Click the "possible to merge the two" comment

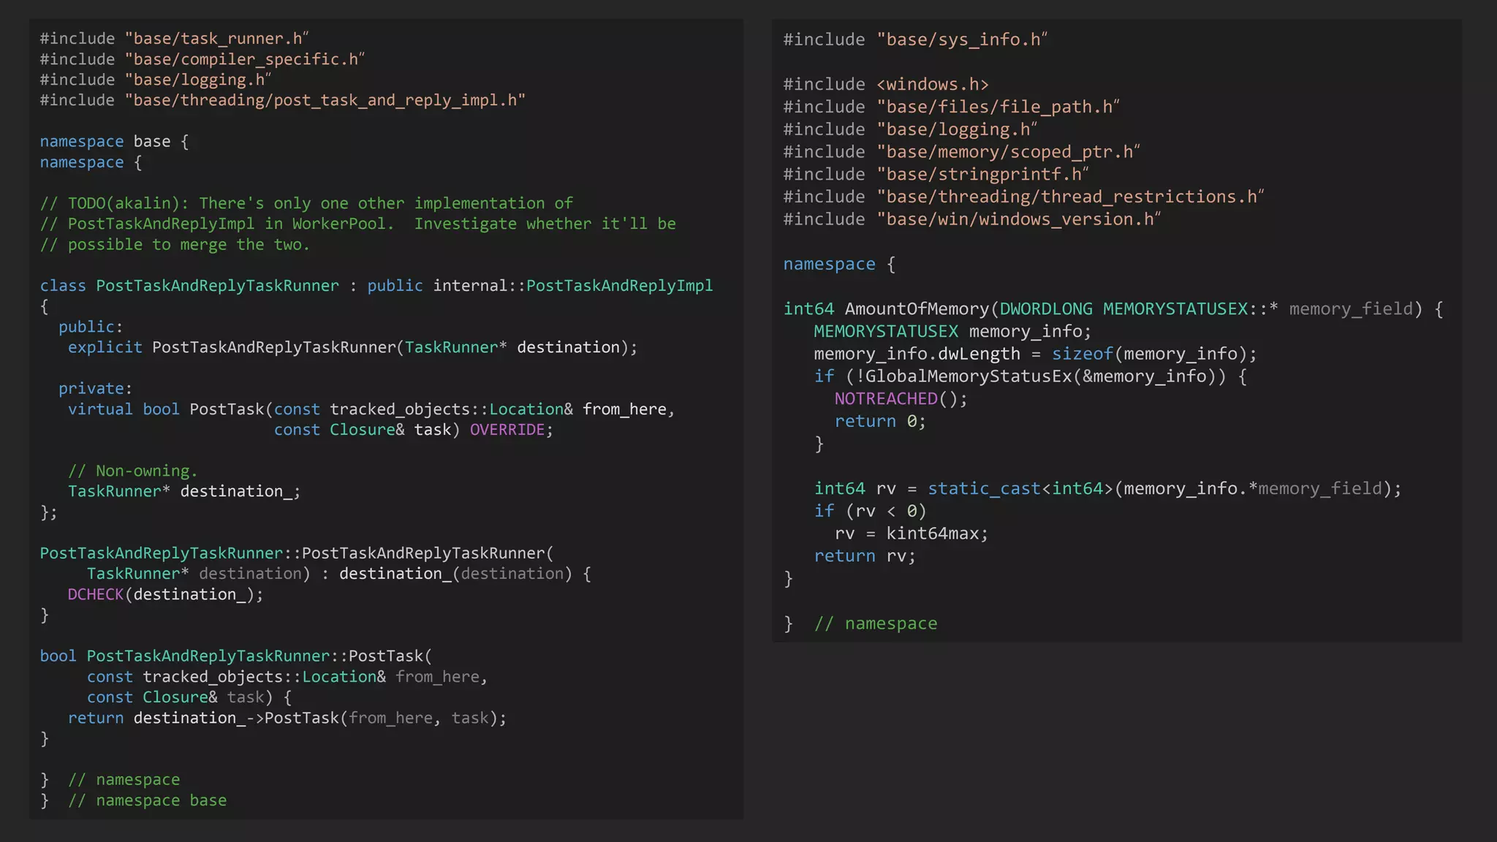[175, 244]
